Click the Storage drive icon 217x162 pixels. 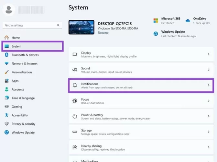[75, 132]
